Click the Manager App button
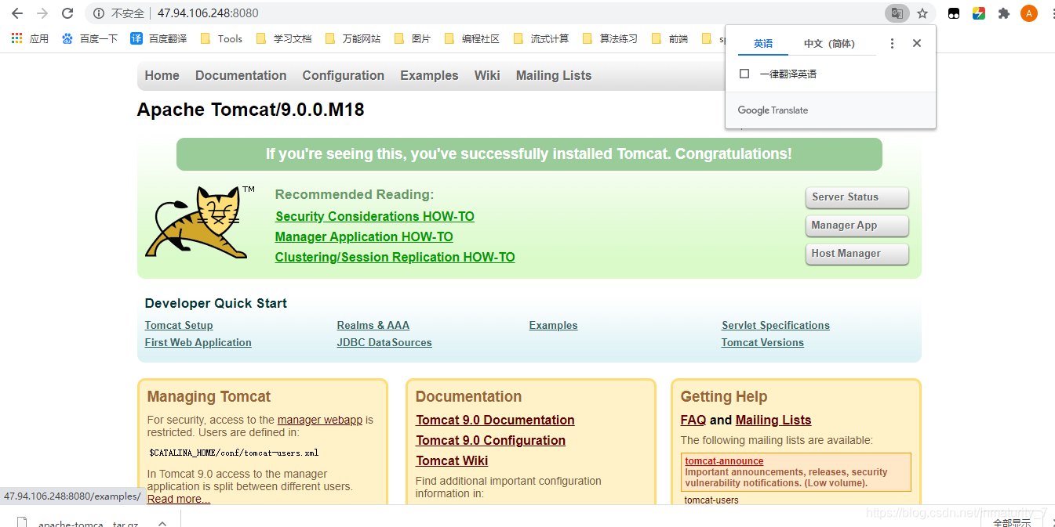 [857, 226]
